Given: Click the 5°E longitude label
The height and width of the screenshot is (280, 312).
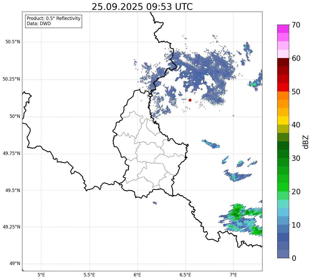Looking at the screenshot, I should [41, 275].
